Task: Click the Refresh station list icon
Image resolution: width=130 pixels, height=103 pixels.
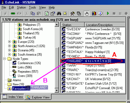Action: 47,14
